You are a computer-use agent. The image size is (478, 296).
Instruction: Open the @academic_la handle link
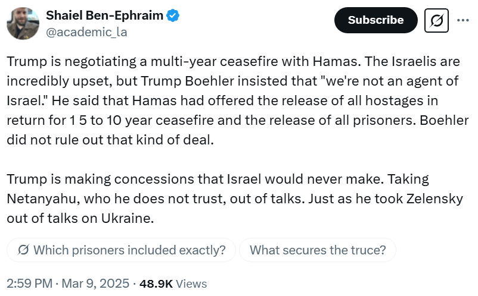point(86,32)
